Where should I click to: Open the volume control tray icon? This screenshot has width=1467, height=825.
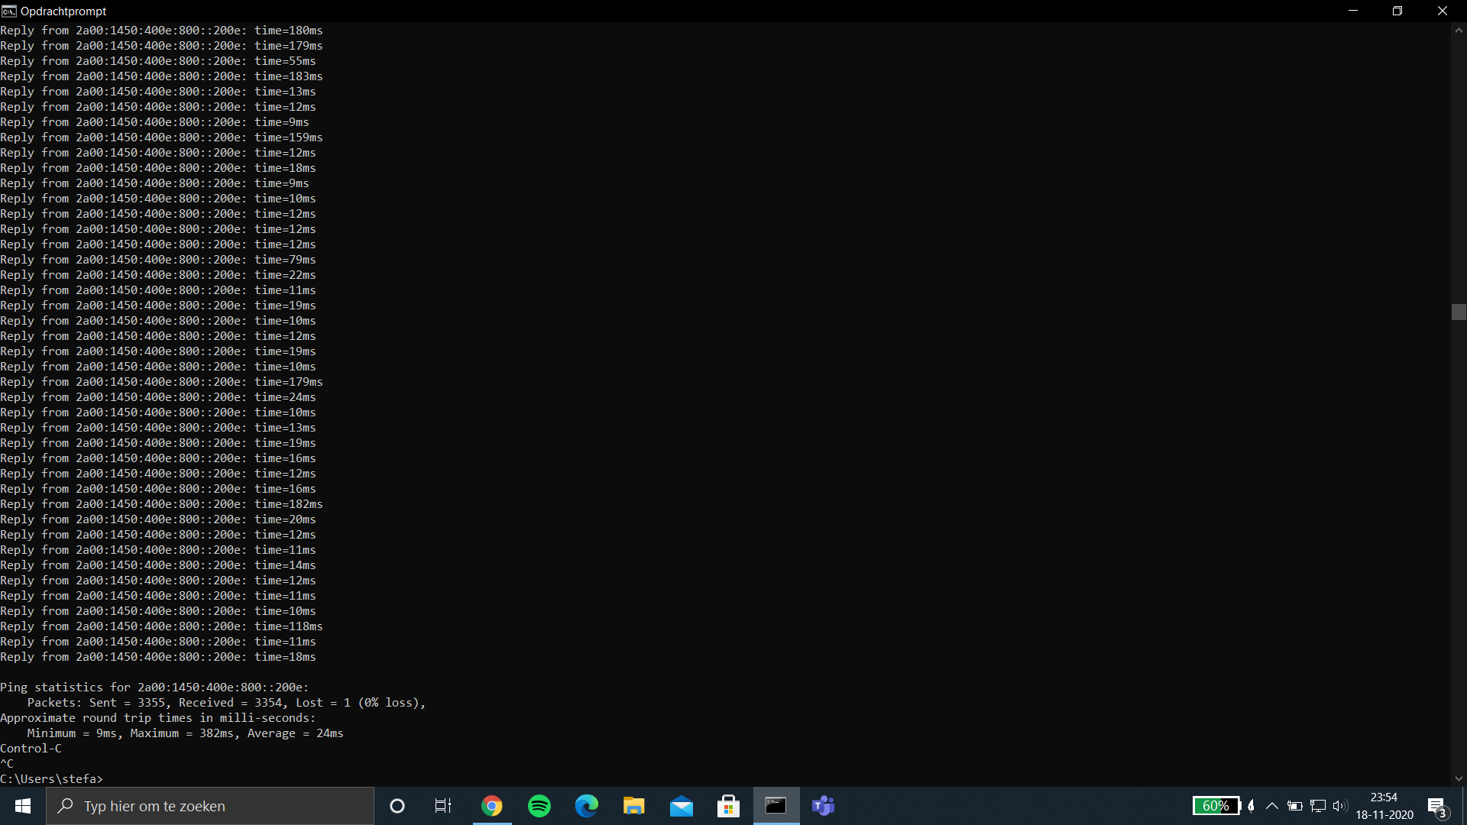(1340, 806)
